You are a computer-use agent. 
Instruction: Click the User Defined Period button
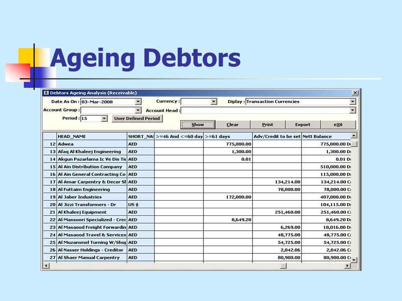137,118
